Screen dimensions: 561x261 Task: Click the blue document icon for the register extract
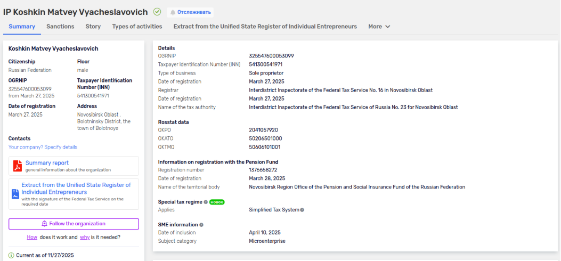(16, 194)
